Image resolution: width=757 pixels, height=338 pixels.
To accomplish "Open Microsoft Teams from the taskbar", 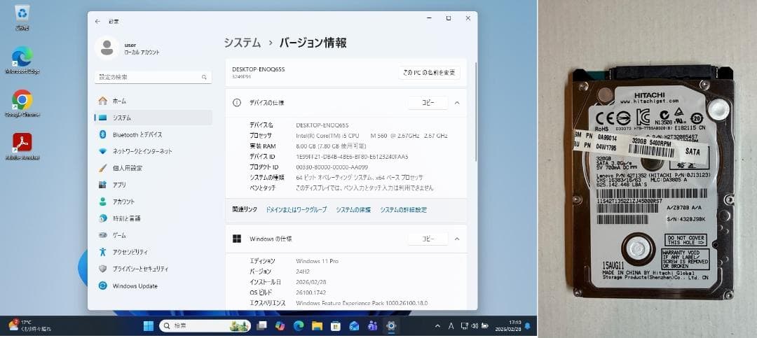I will (x=372, y=326).
